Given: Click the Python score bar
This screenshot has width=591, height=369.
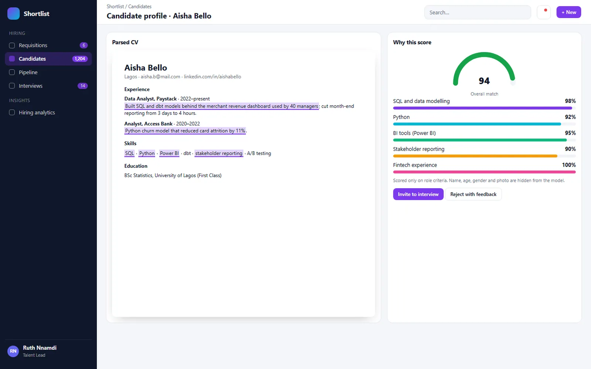Looking at the screenshot, I should point(484,124).
